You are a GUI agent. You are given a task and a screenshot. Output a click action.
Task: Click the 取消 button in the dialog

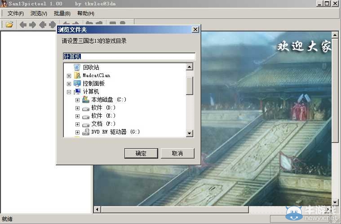(177, 153)
